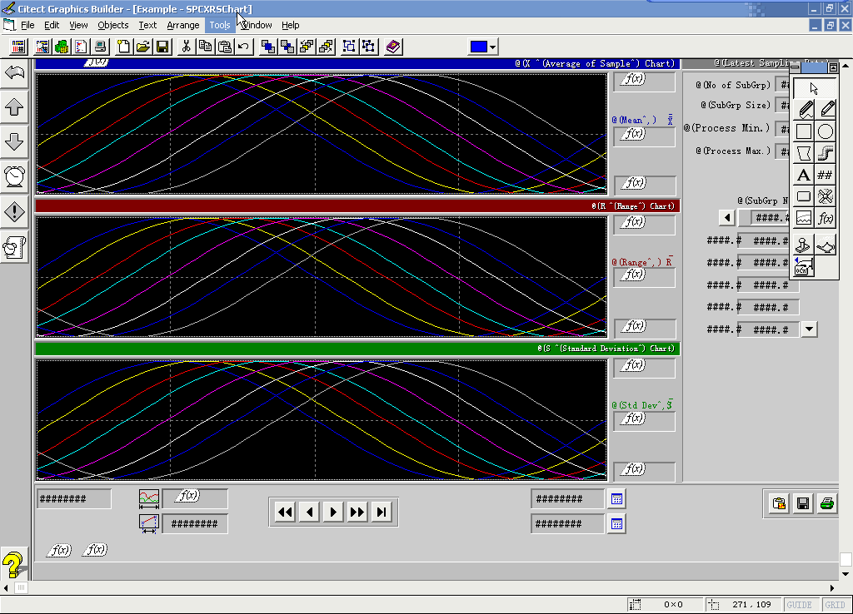Click the exclamation alarm sidebar button
Screen dimensions: 853x614
pos(14,212)
